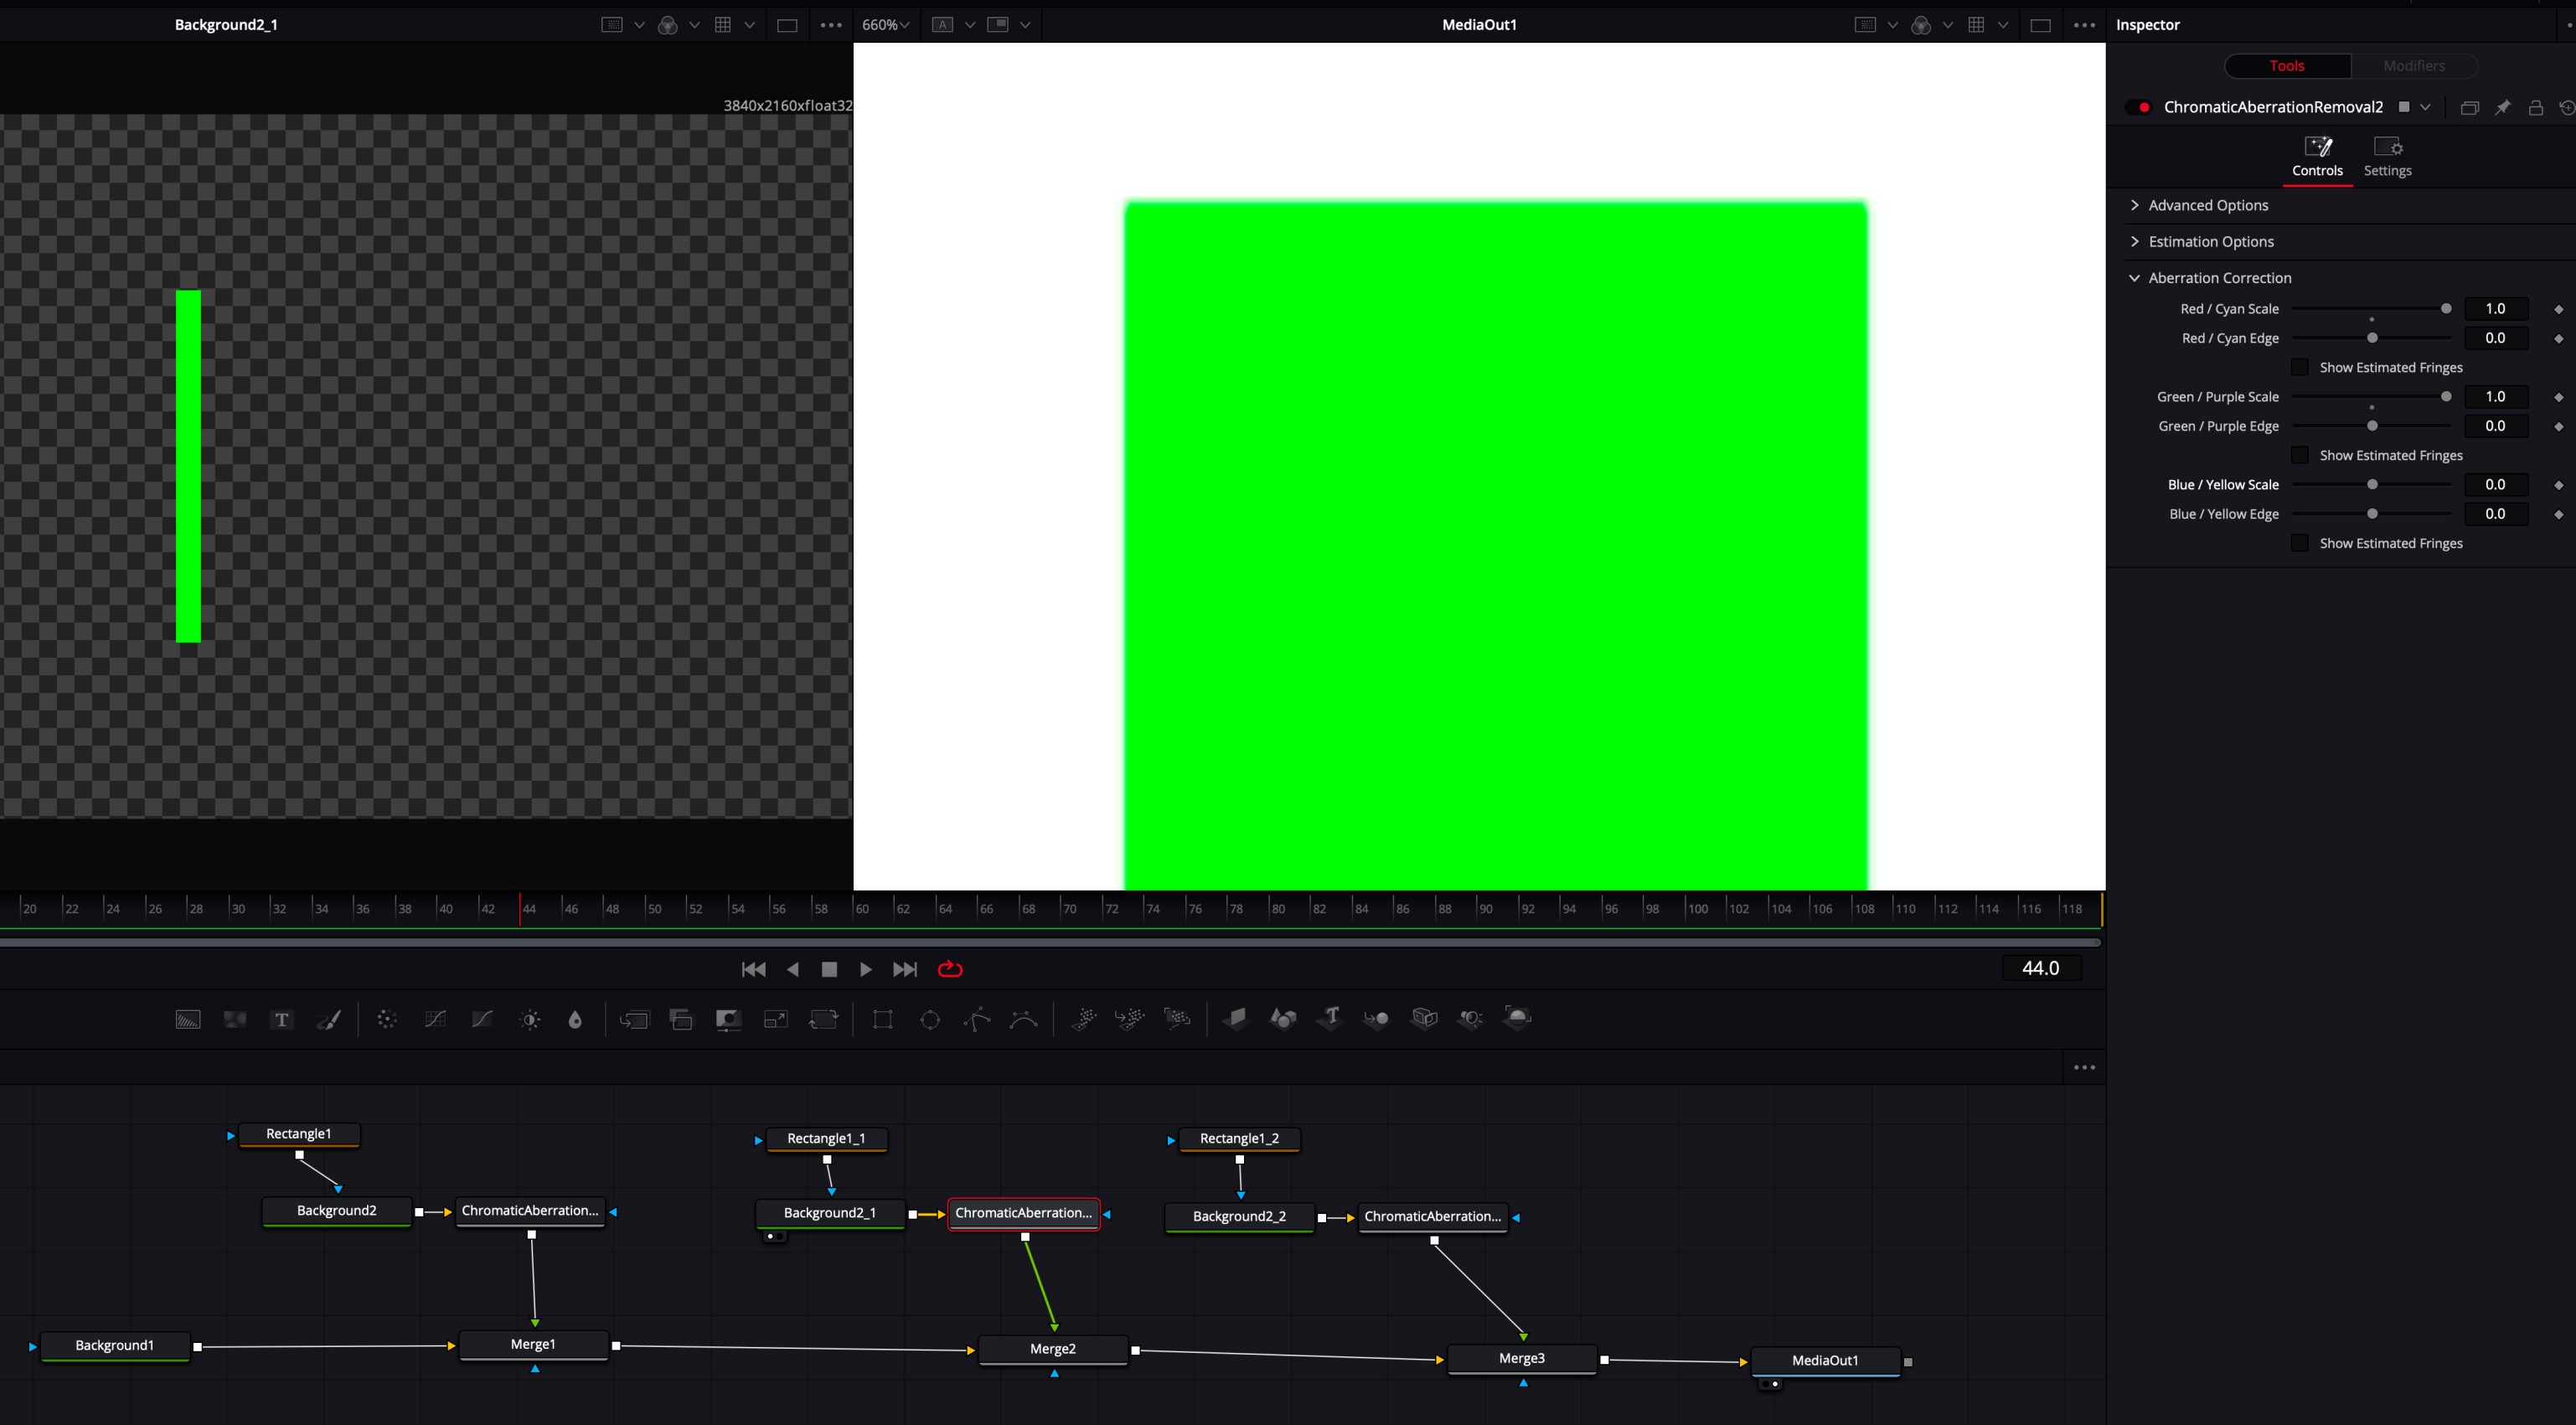Viewport: 2576px width, 1425px height.
Task: Jump to last frame
Action: pos(904,969)
